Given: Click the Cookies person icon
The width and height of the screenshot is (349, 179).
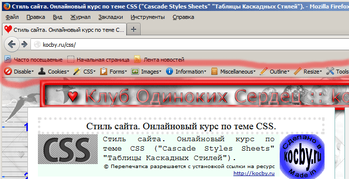Looking at the screenshot, I should click(42, 72).
